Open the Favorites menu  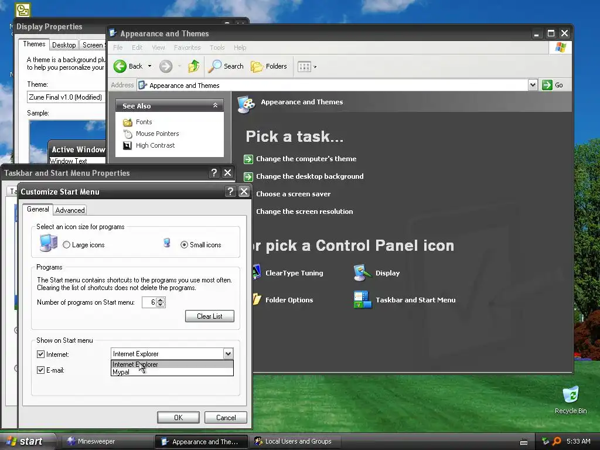point(187,47)
